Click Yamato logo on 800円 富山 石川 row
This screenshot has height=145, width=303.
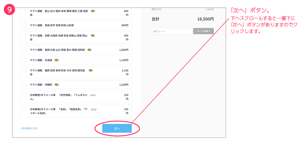coord(93,11)
